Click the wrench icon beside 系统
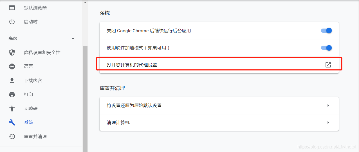This screenshot has height=152, width=359. [x=12, y=123]
